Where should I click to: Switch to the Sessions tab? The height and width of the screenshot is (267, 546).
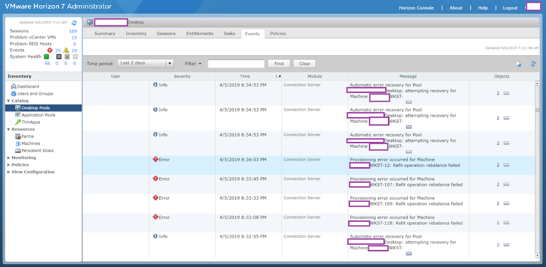pos(166,33)
